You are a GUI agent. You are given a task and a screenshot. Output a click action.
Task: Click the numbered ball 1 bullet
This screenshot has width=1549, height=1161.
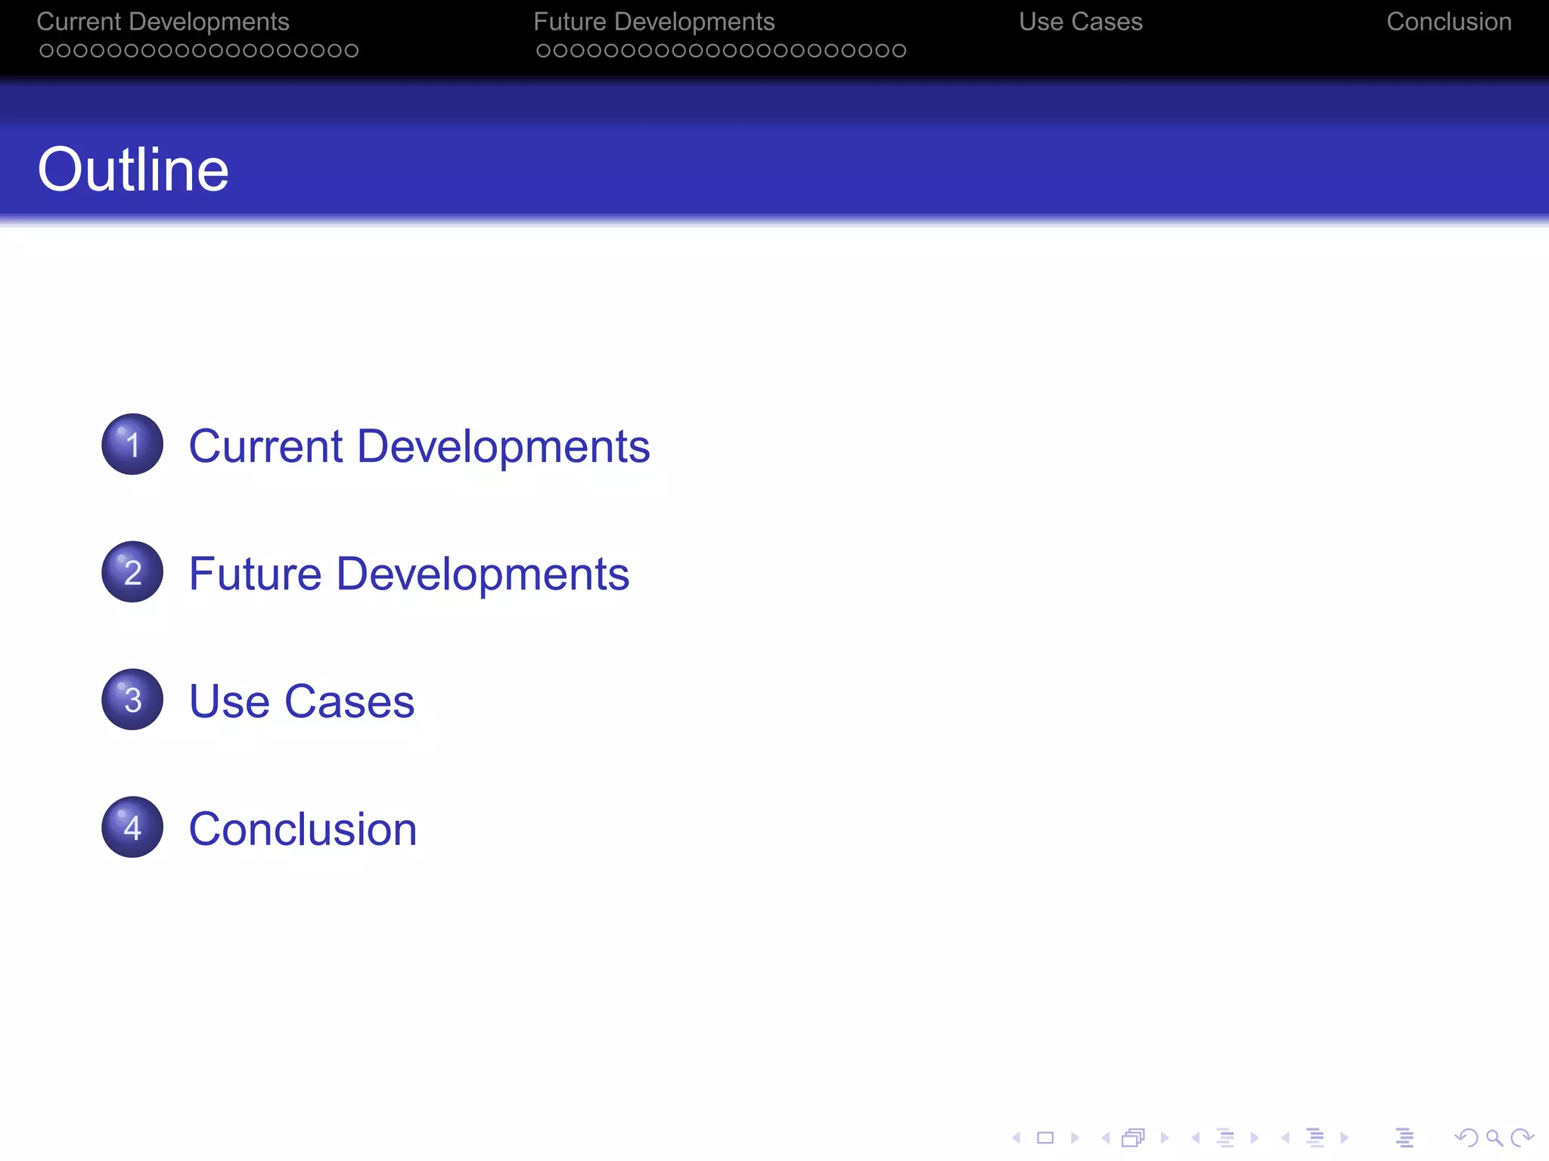[132, 444]
